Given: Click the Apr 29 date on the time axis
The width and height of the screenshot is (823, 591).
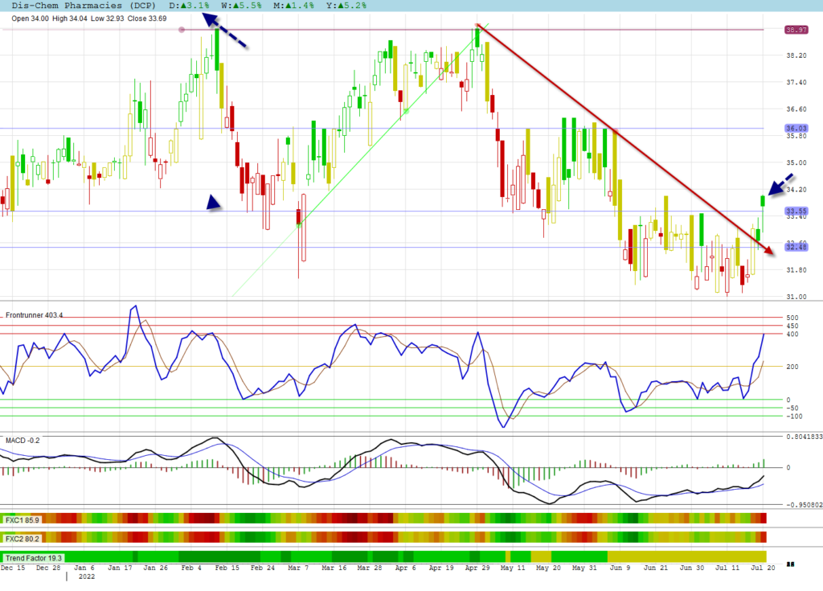Looking at the screenshot, I should (x=477, y=568).
